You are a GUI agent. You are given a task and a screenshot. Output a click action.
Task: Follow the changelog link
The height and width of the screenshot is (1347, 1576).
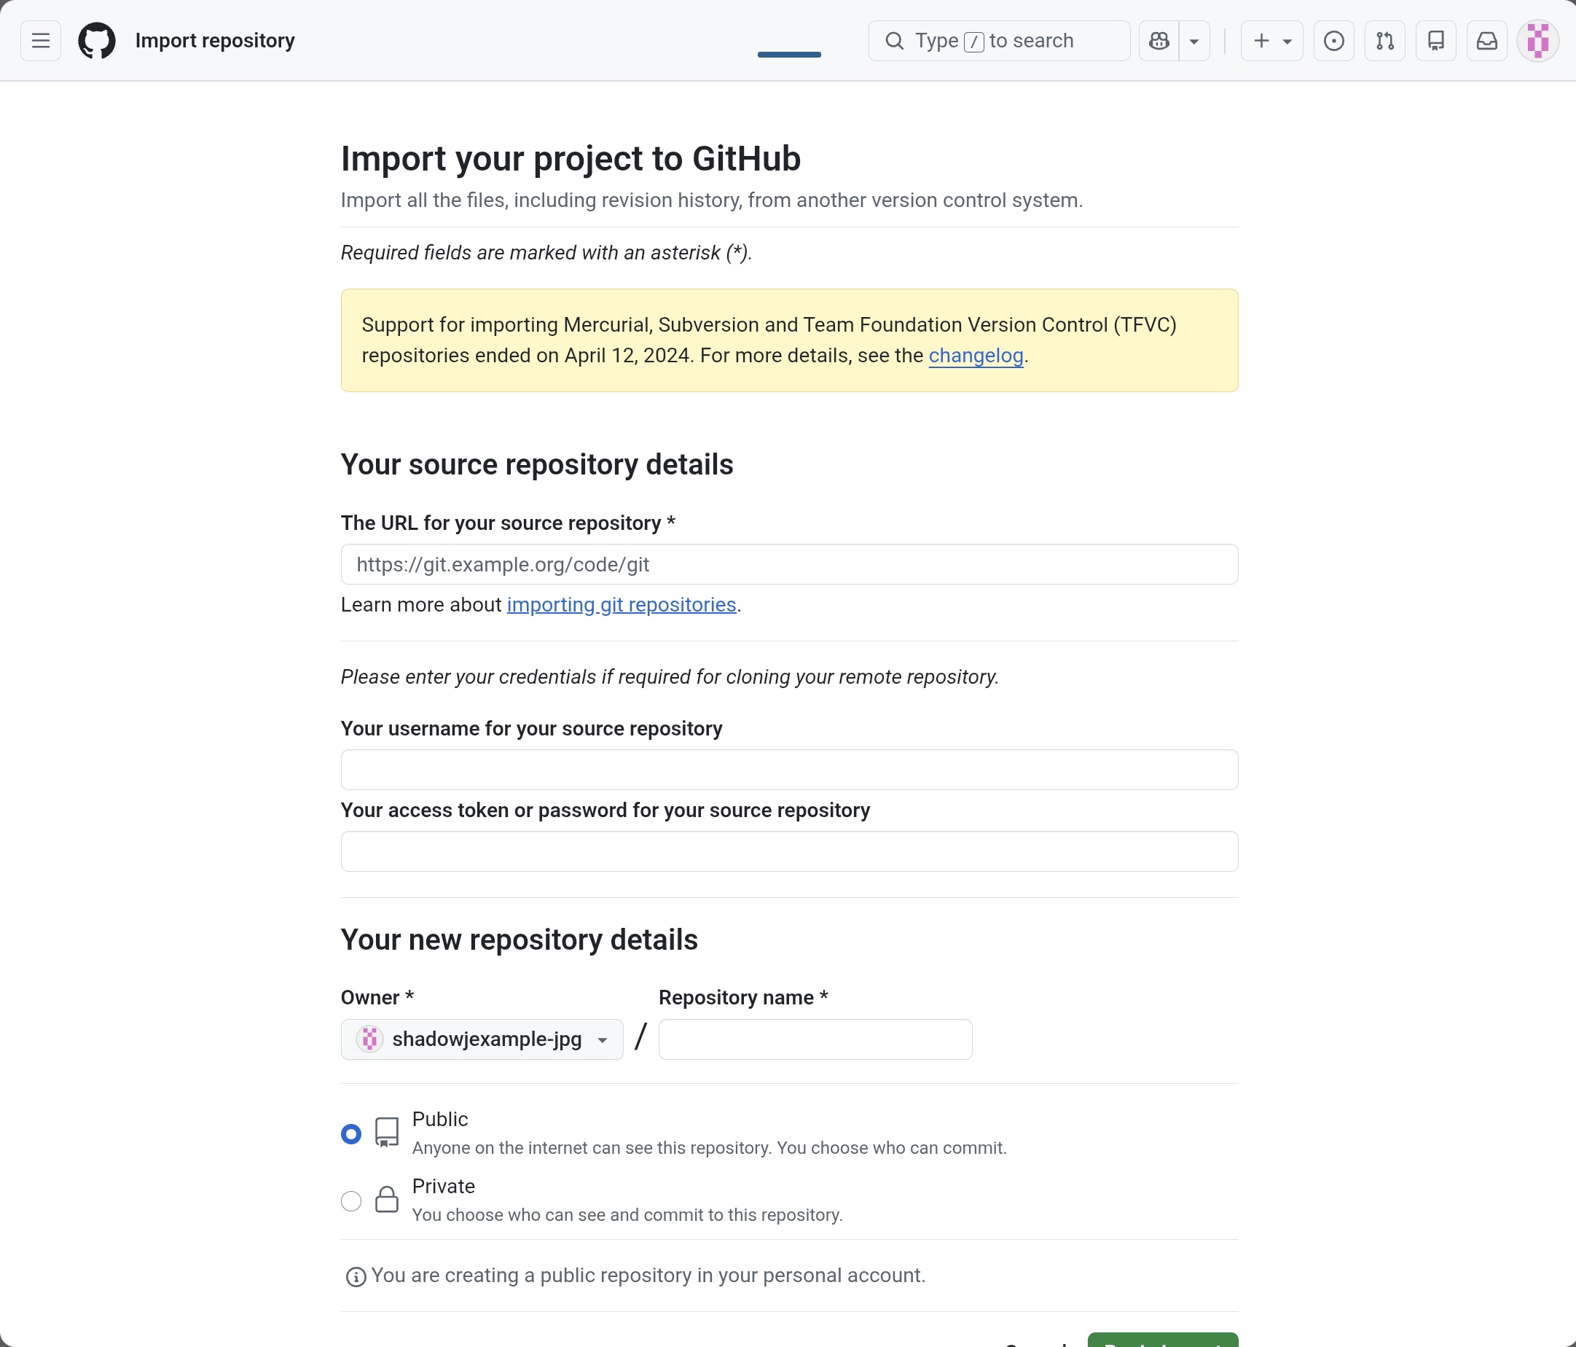pyautogui.click(x=975, y=356)
